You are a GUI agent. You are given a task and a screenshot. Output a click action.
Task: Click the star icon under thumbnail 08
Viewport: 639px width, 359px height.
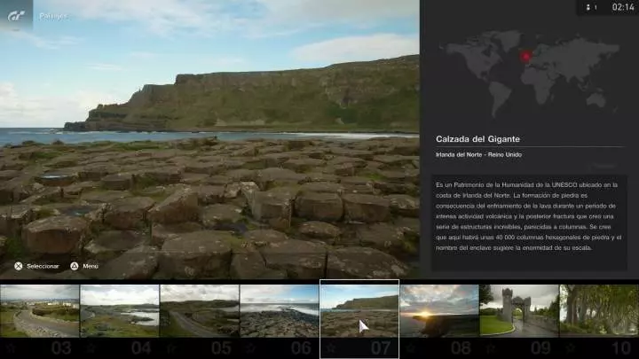pyautogui.click(x=412, y=347)
